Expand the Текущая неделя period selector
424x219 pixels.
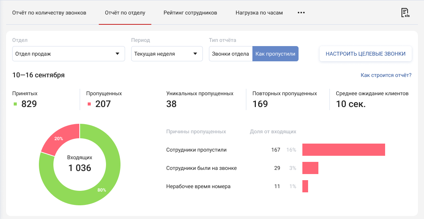coord(167,54)
